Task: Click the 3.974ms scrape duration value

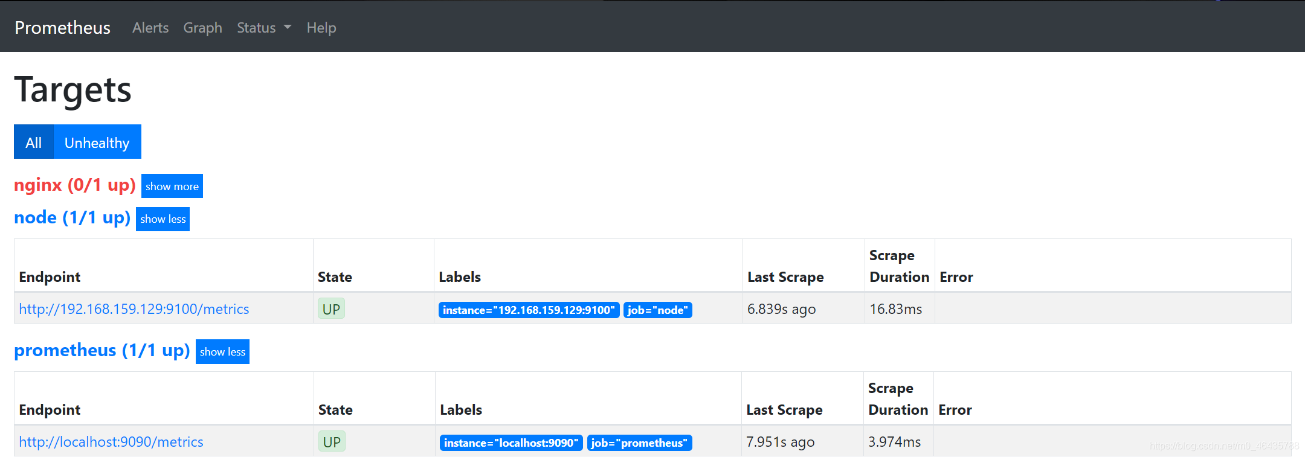Action: [x=895, y=442]
